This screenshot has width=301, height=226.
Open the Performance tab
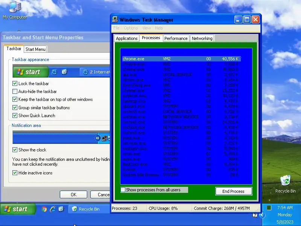(176, 38)
